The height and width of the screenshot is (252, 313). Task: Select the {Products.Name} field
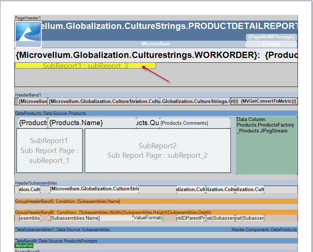(x=92, y=123)
